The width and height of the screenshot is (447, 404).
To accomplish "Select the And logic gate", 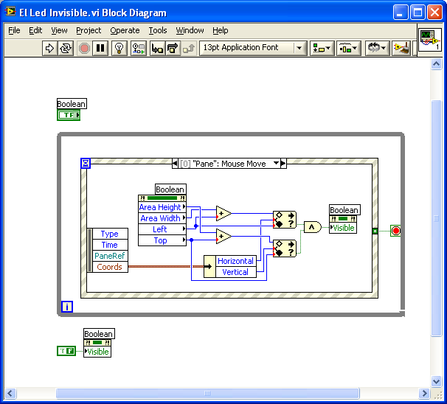I will pos(313,227).
